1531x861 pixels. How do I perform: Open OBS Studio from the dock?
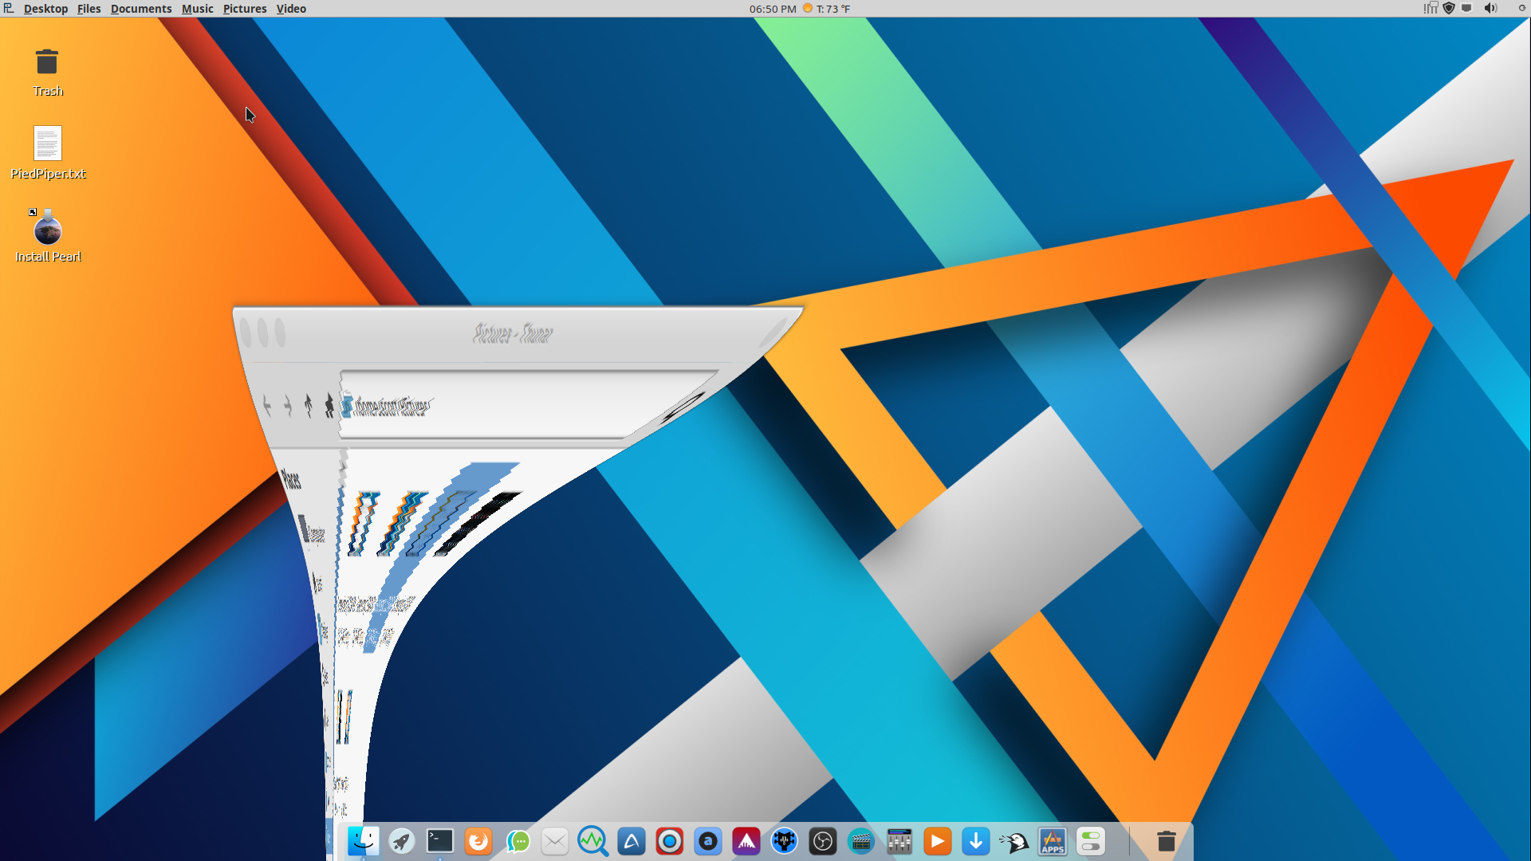[x=823, y=841]
